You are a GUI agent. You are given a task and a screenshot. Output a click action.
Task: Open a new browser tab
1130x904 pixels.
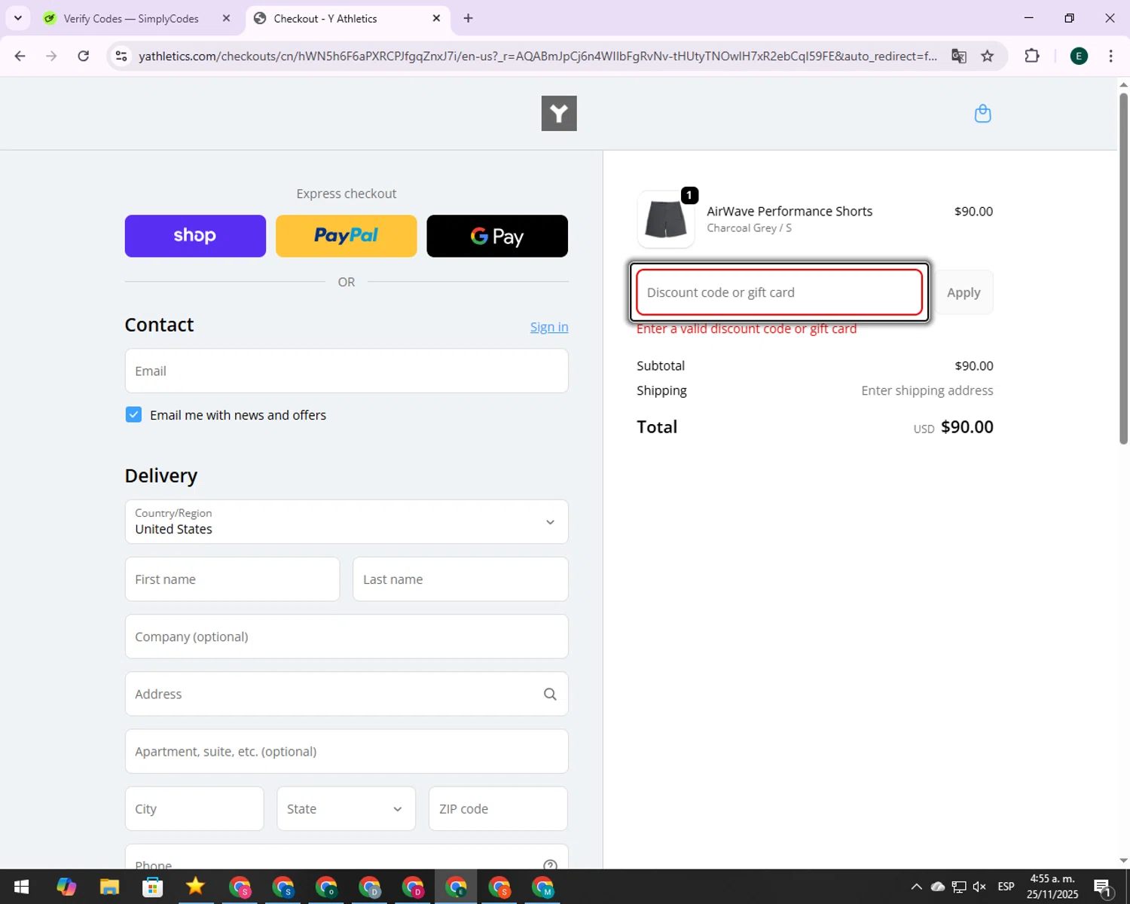coord(468,18)
